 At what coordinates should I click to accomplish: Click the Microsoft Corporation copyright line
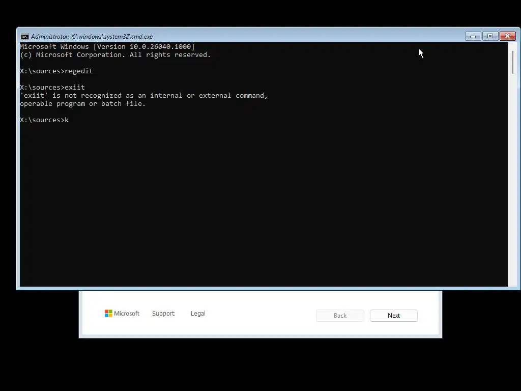point(115,55)
